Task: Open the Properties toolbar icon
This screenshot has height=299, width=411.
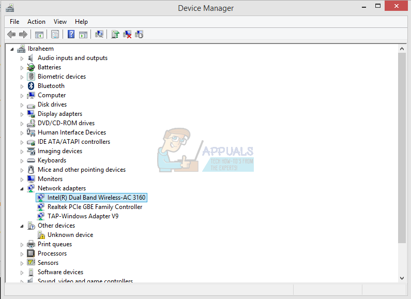Action: pyautogui.click(x=55, y=34)
